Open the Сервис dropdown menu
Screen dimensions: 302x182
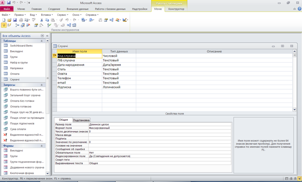coord(62,15)
